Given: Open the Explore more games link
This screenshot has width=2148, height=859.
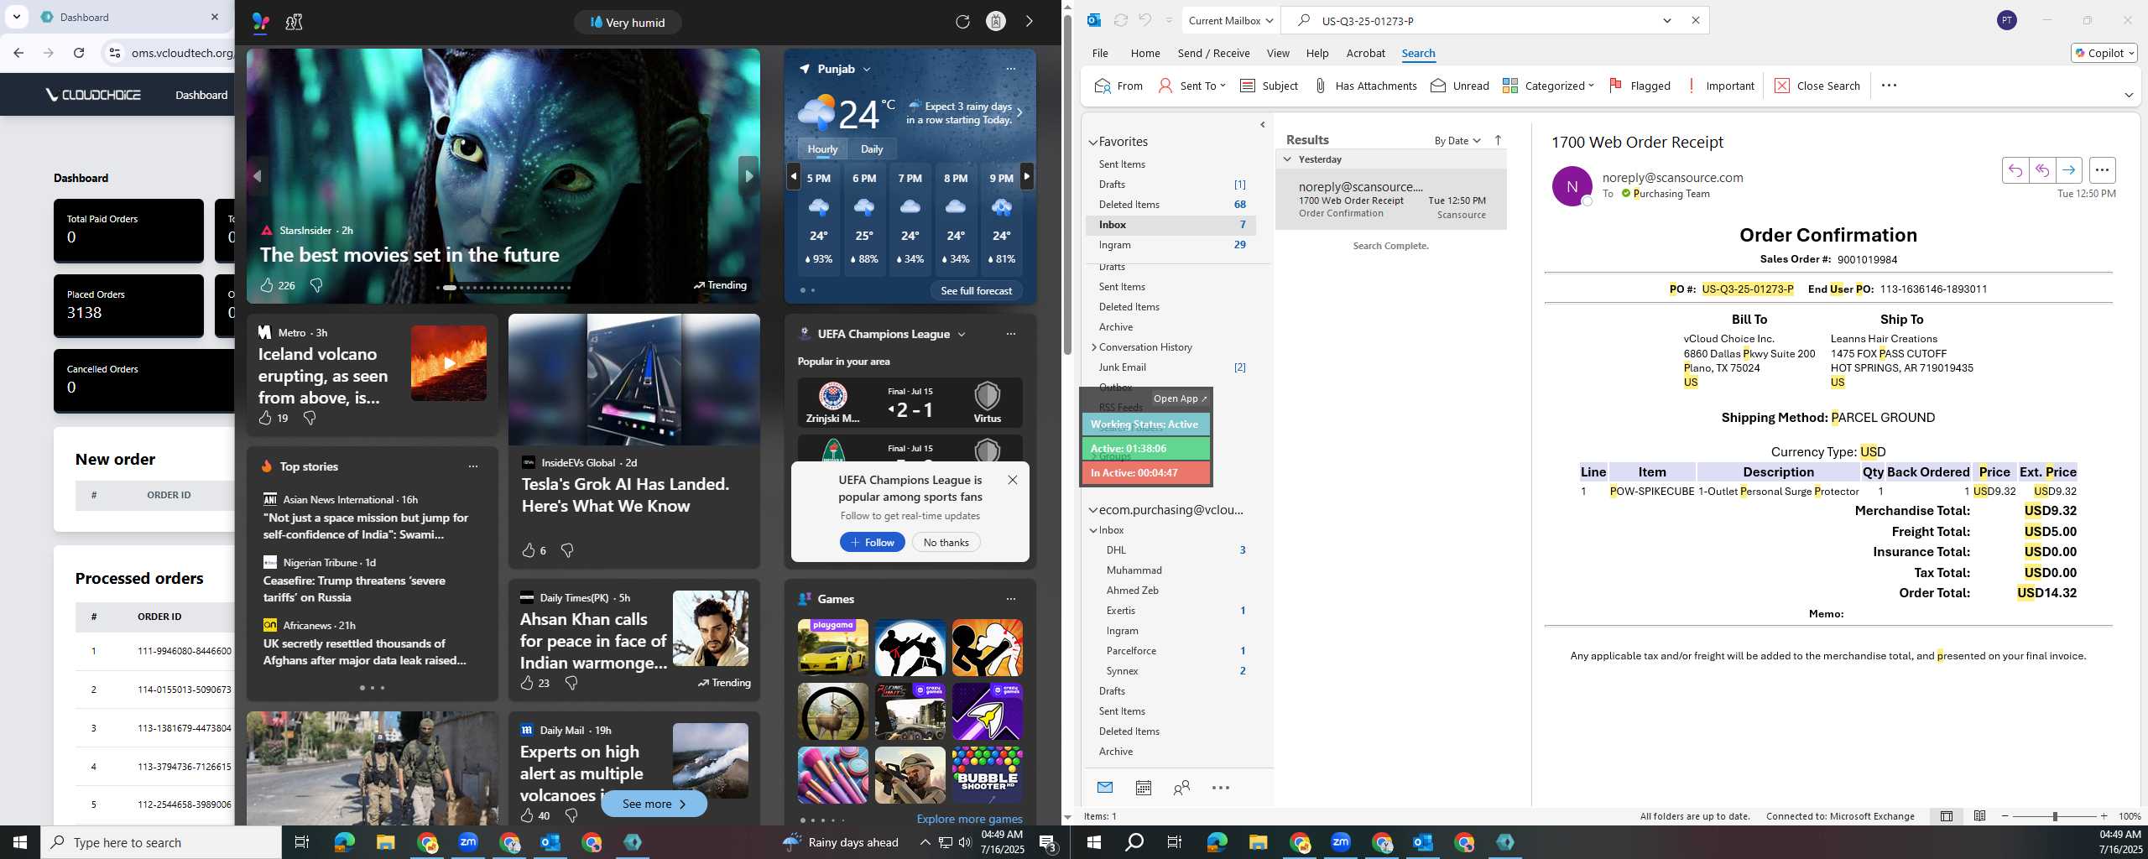Looking at the screenshot, I should coord(969,819).
